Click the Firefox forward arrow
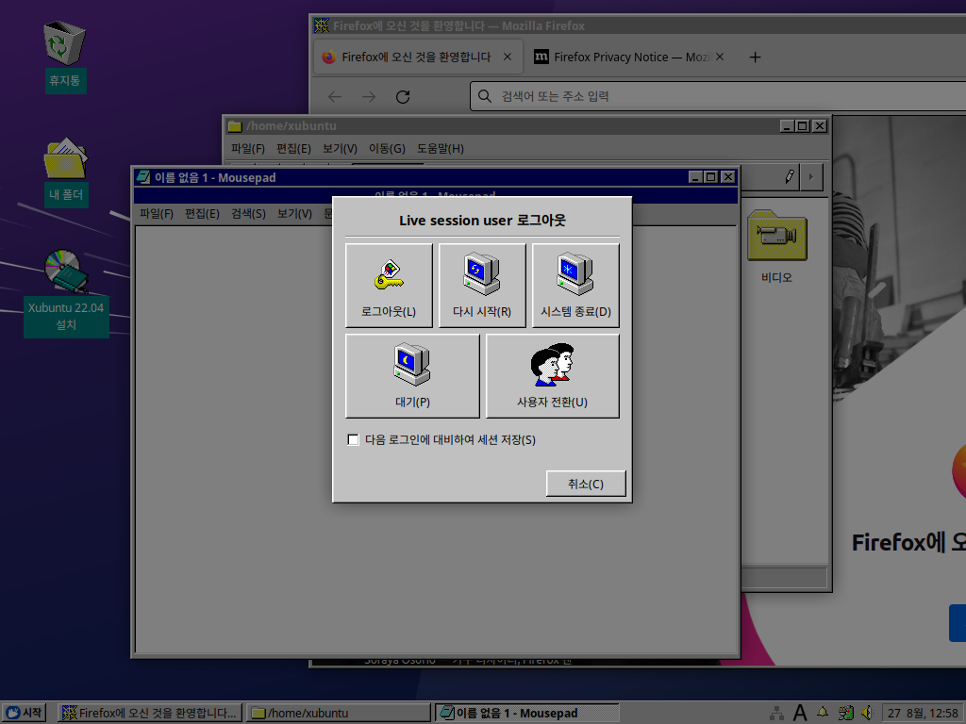 click(369, 97)
